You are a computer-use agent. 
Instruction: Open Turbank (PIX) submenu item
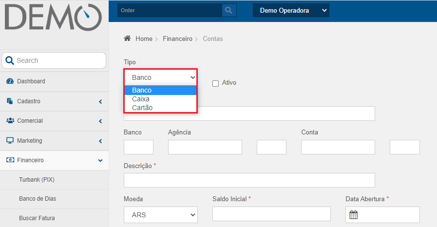(55, 180)
